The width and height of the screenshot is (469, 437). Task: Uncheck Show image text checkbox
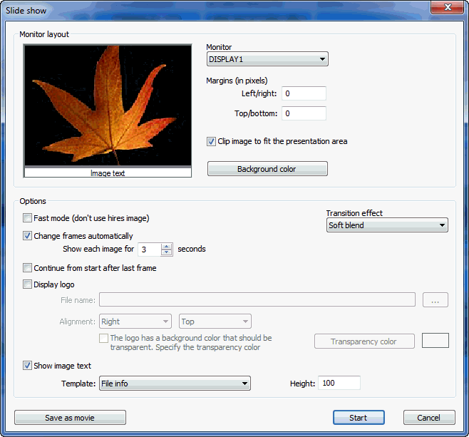pyautogui.click(x=27, y=366)
